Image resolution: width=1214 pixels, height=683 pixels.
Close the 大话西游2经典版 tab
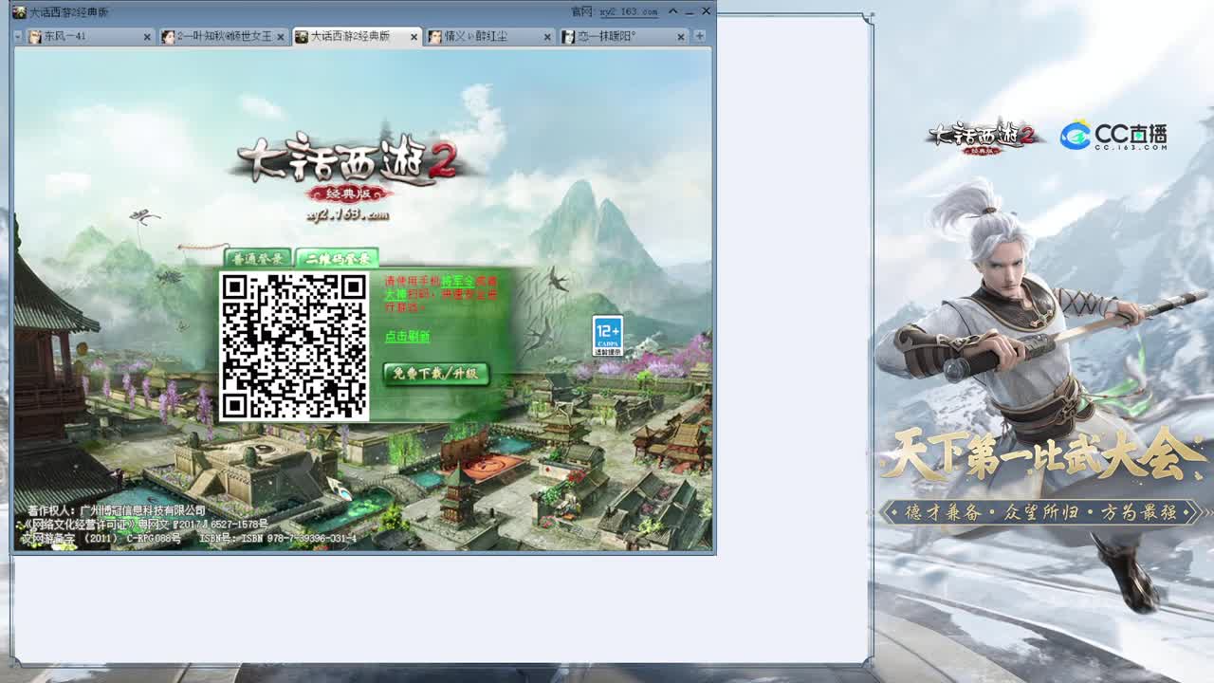(x=414, y=37)
